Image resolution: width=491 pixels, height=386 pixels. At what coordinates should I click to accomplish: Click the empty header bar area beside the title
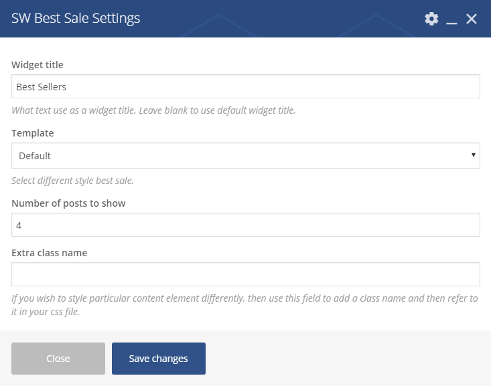click(281, 19)
